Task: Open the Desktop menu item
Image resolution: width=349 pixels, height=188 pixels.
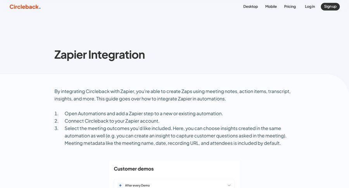Action: (x=251, y=7)
